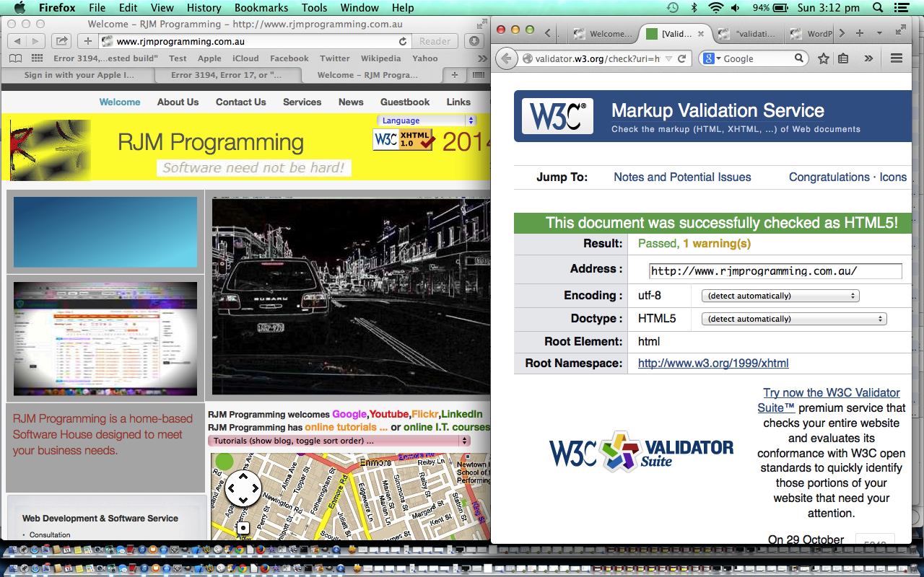The height and width of the screenshot is (577, 924).
Task: Open About Us page link
Action: pos(178,102)
